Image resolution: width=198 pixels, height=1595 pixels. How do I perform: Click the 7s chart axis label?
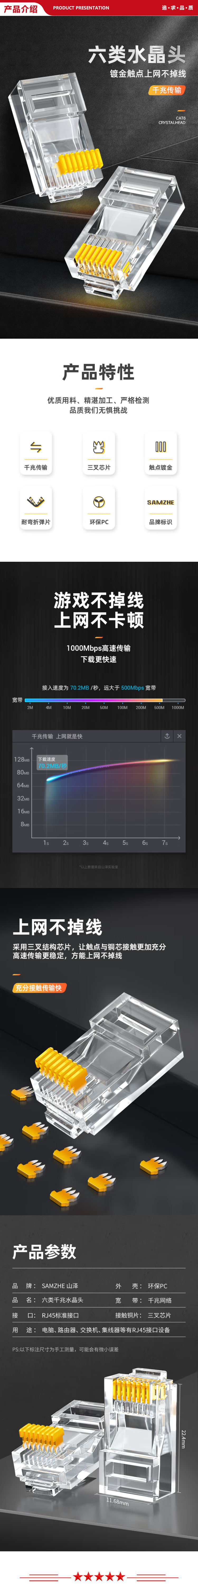pyautogui.click(x=165, y=843)
